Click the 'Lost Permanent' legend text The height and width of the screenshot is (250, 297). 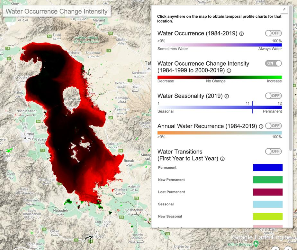coord(171,192)
